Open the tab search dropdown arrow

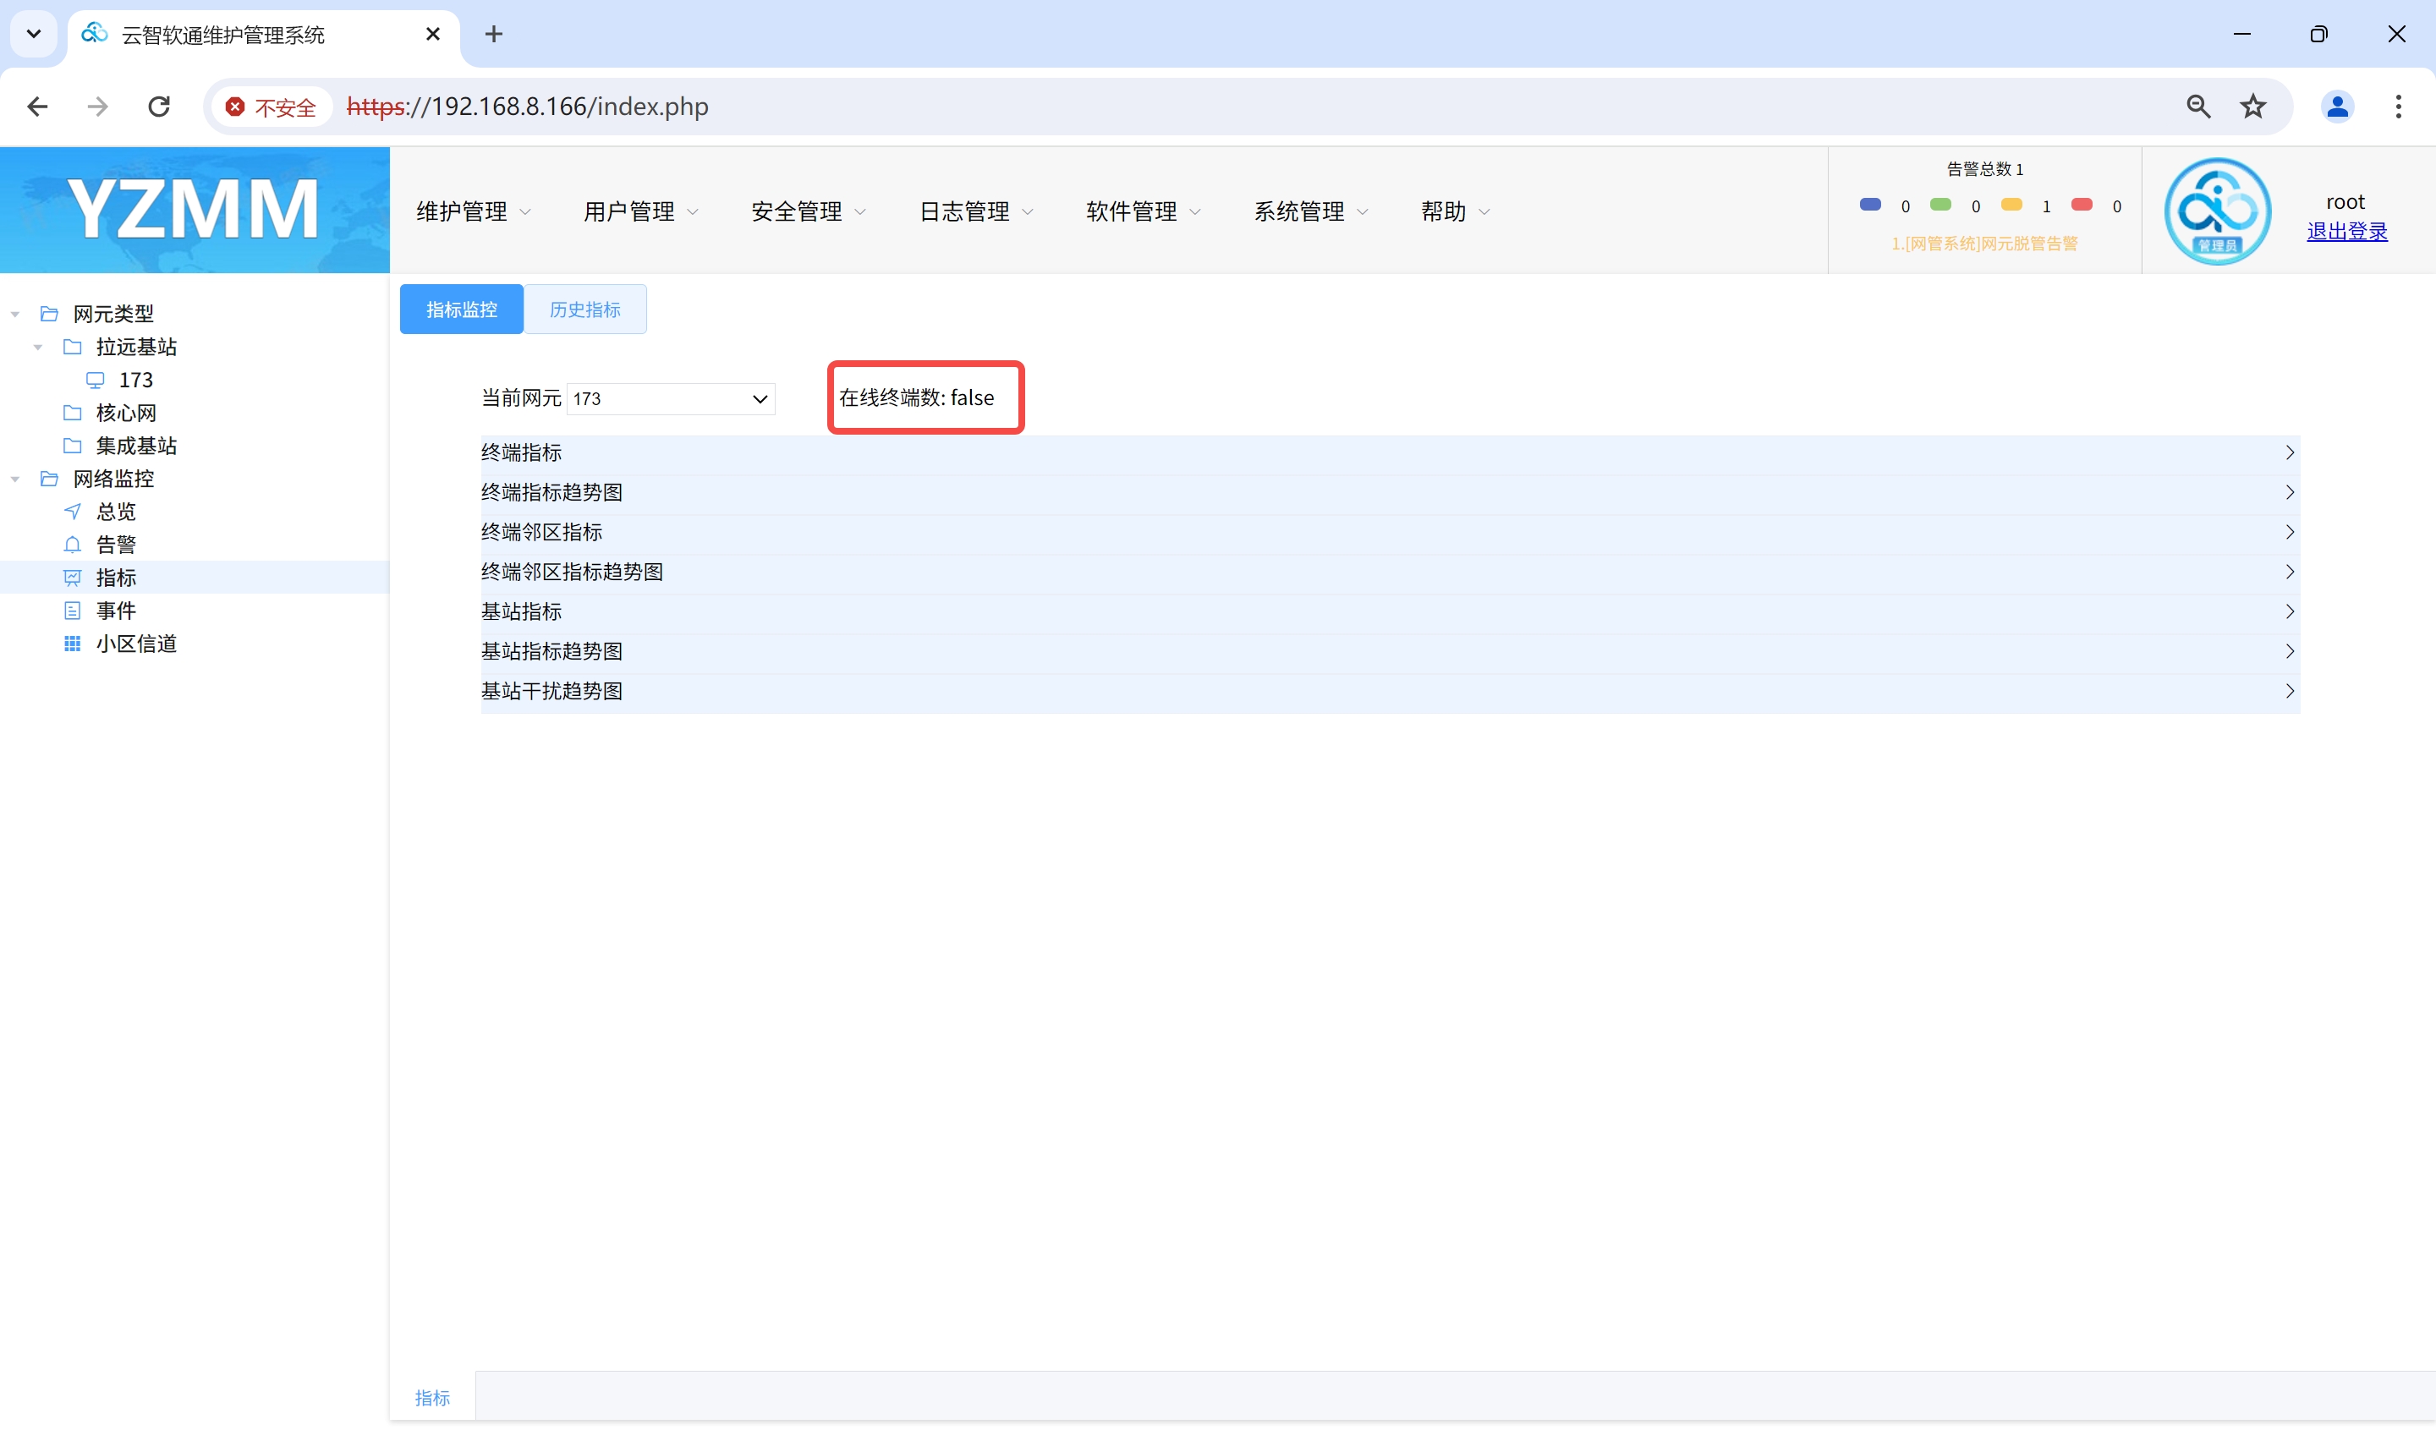click(x=34, y=34)
